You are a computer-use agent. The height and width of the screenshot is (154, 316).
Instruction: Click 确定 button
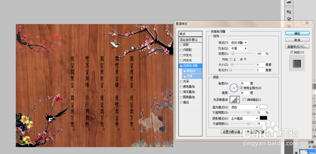click(297, 33)
